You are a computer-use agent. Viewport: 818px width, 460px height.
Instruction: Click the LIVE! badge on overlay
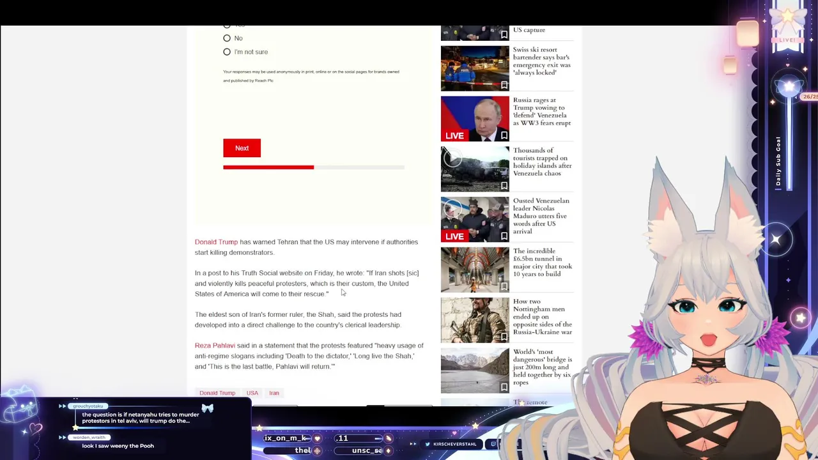(x=787, y=40)
